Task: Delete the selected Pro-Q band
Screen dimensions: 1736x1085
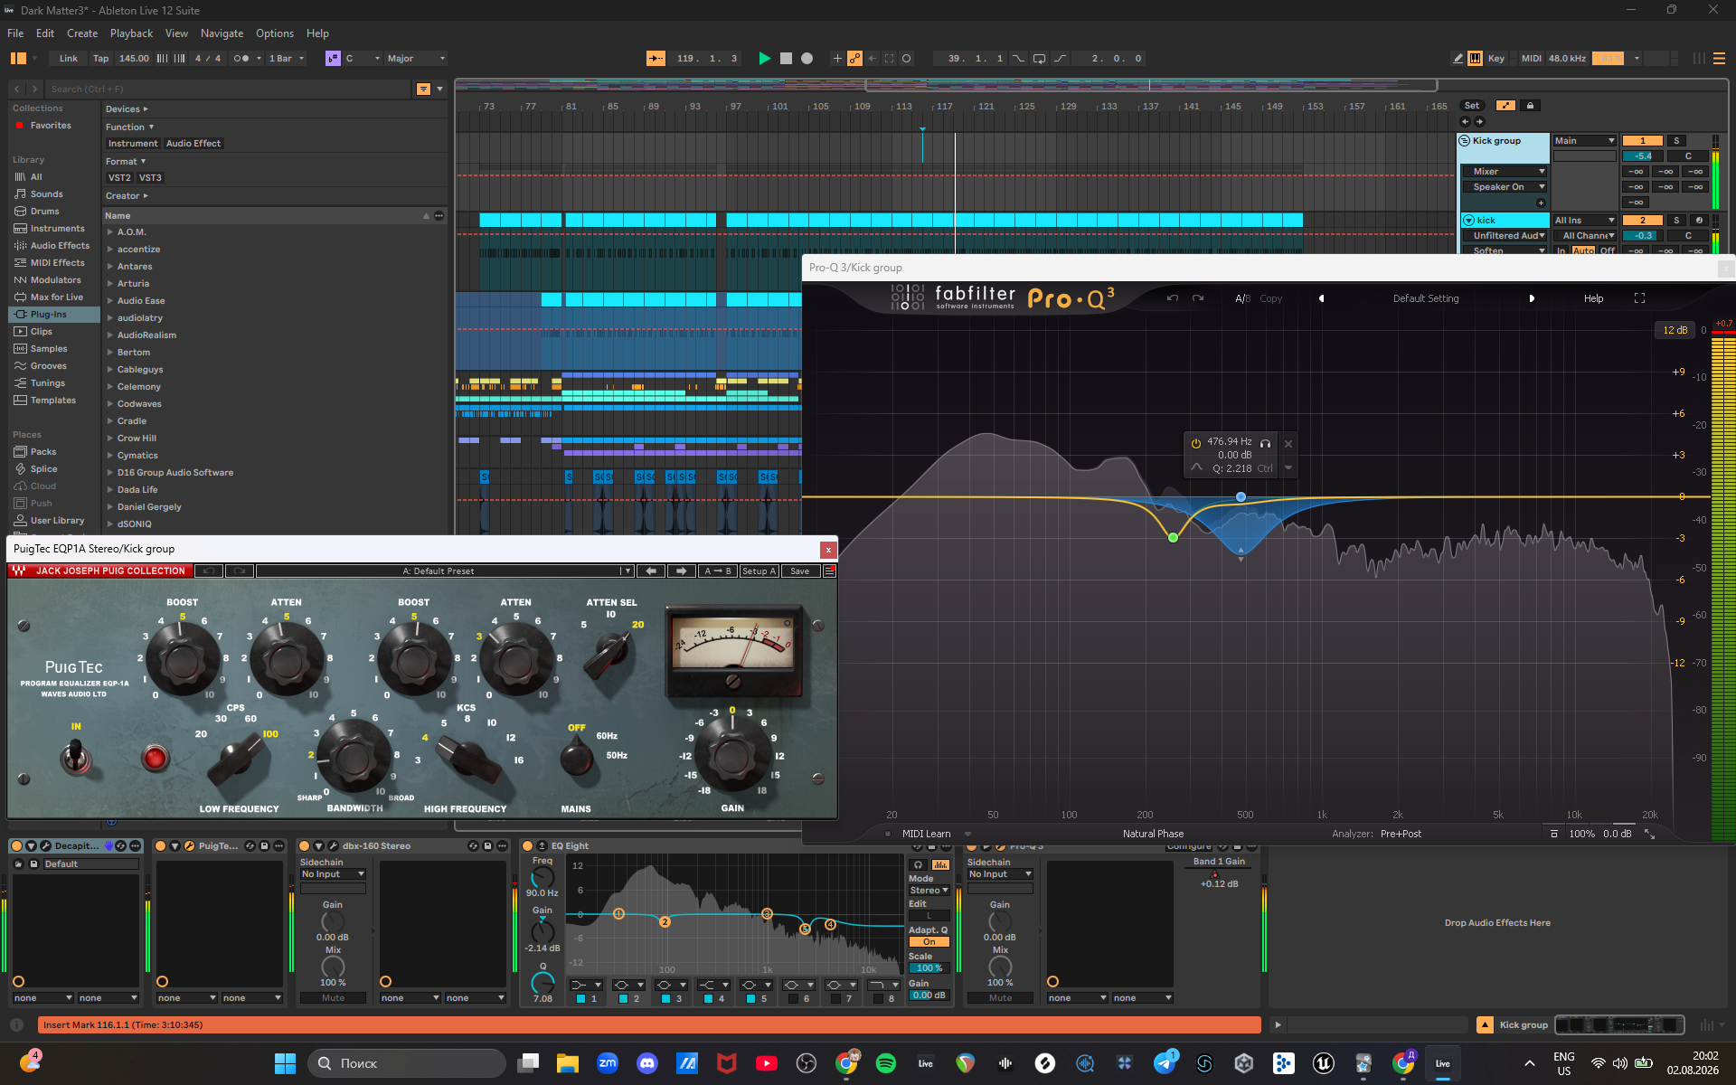Action: [1288, 443]
